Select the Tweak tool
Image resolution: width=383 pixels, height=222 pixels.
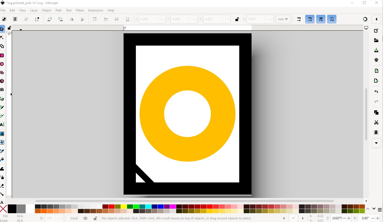coord(2,169)
